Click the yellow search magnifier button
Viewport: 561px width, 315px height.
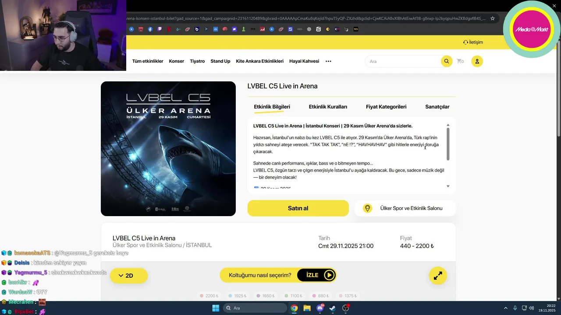446,61
